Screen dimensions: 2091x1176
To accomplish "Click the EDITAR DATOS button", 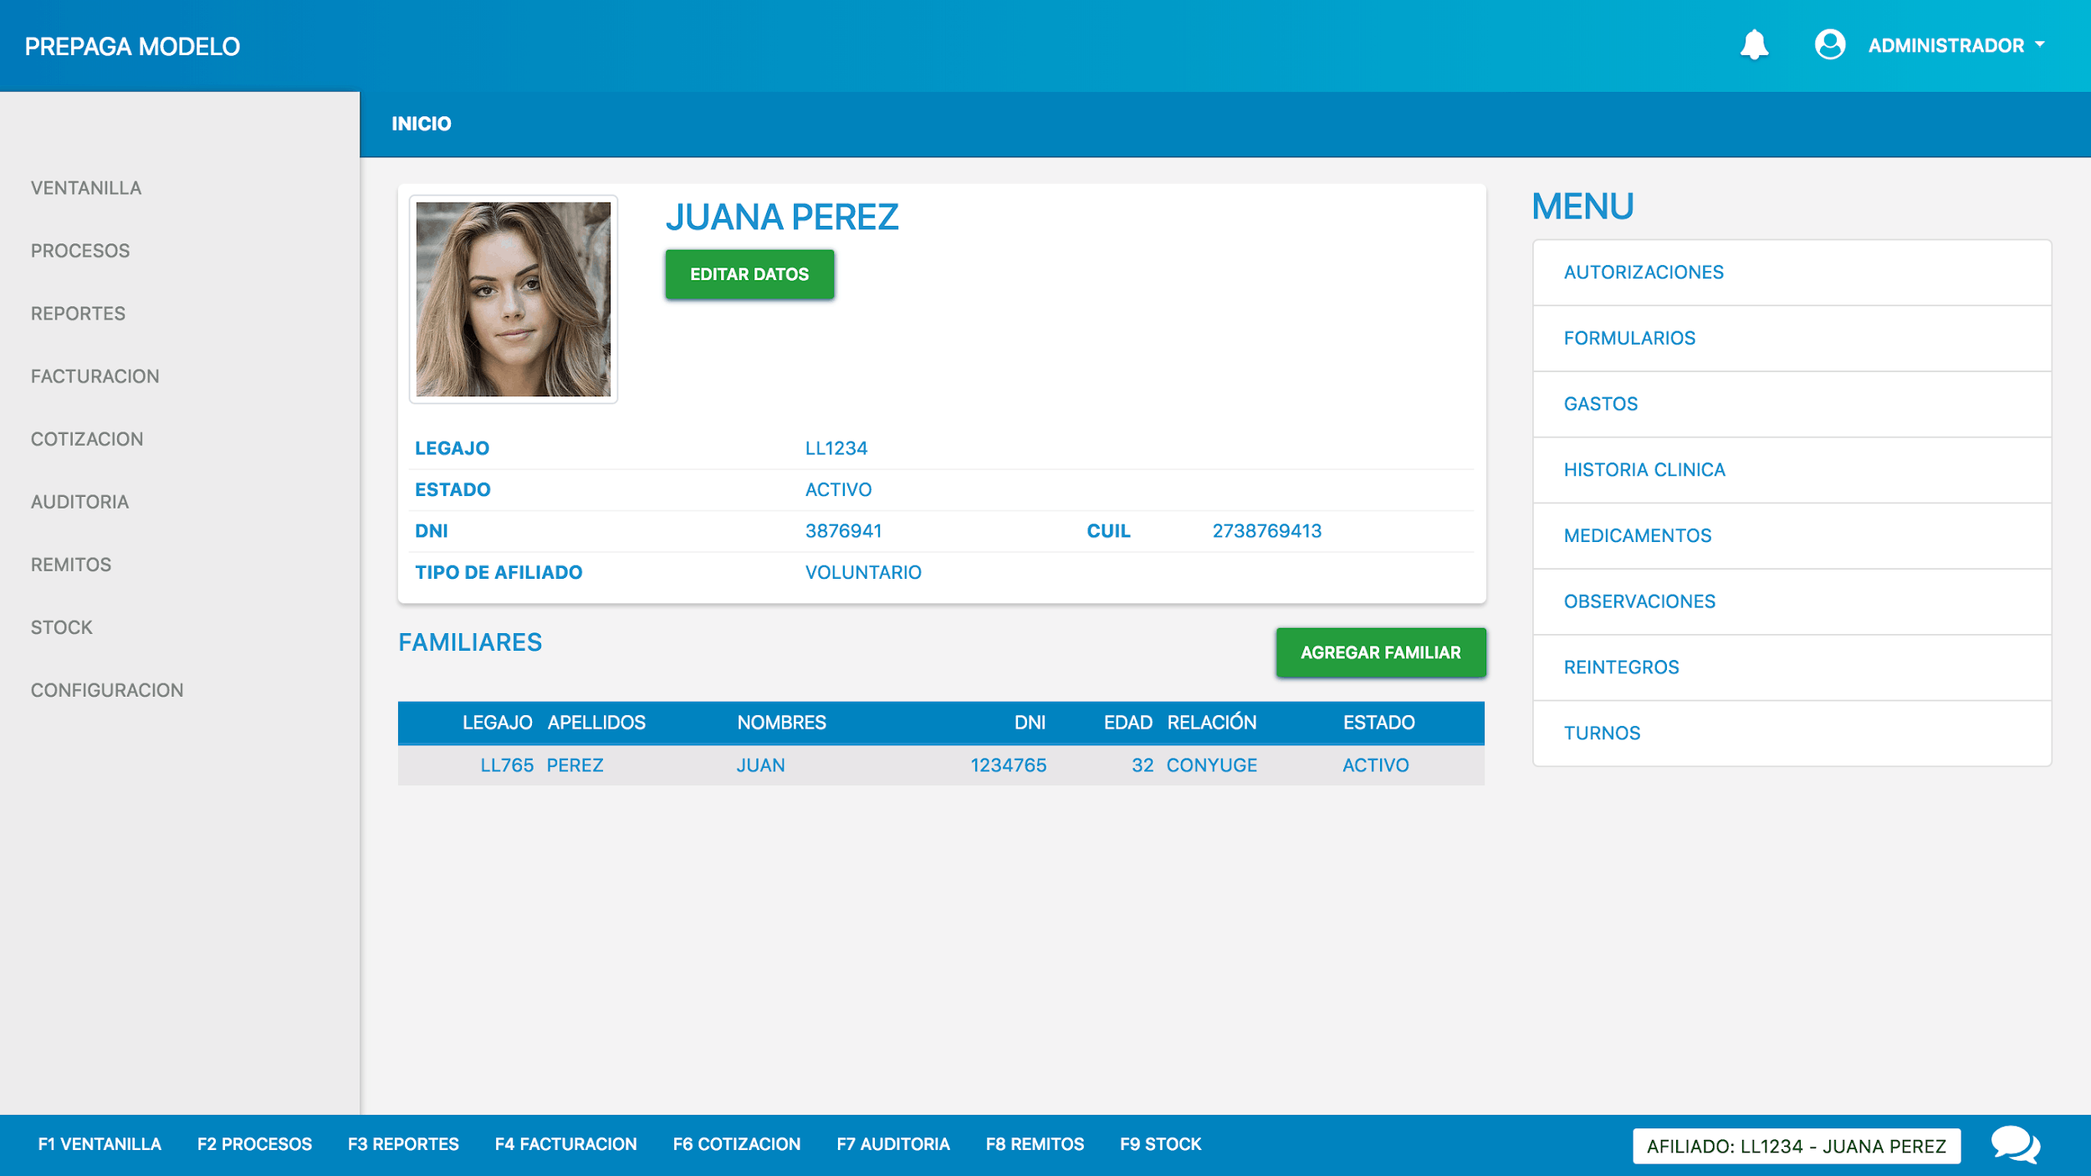I will coord(749,274).
